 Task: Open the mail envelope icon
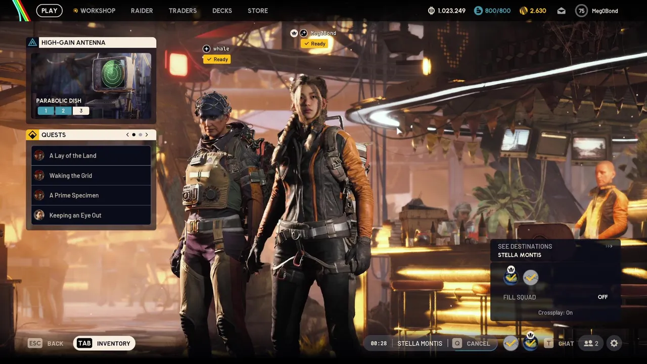coord(562,11)
